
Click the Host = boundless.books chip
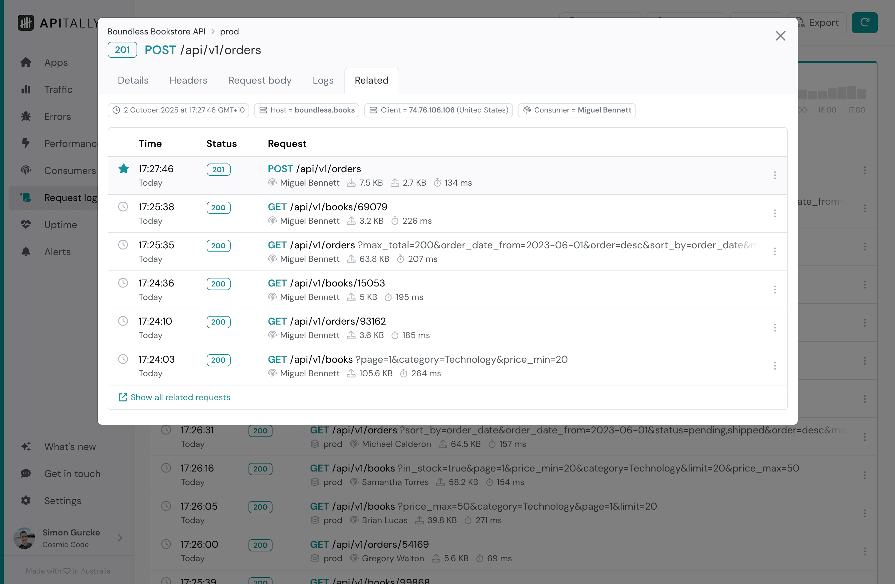click(306, 110)
